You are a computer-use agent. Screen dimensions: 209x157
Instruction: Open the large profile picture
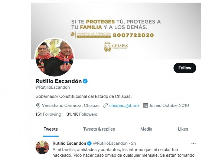coord(55,57)
